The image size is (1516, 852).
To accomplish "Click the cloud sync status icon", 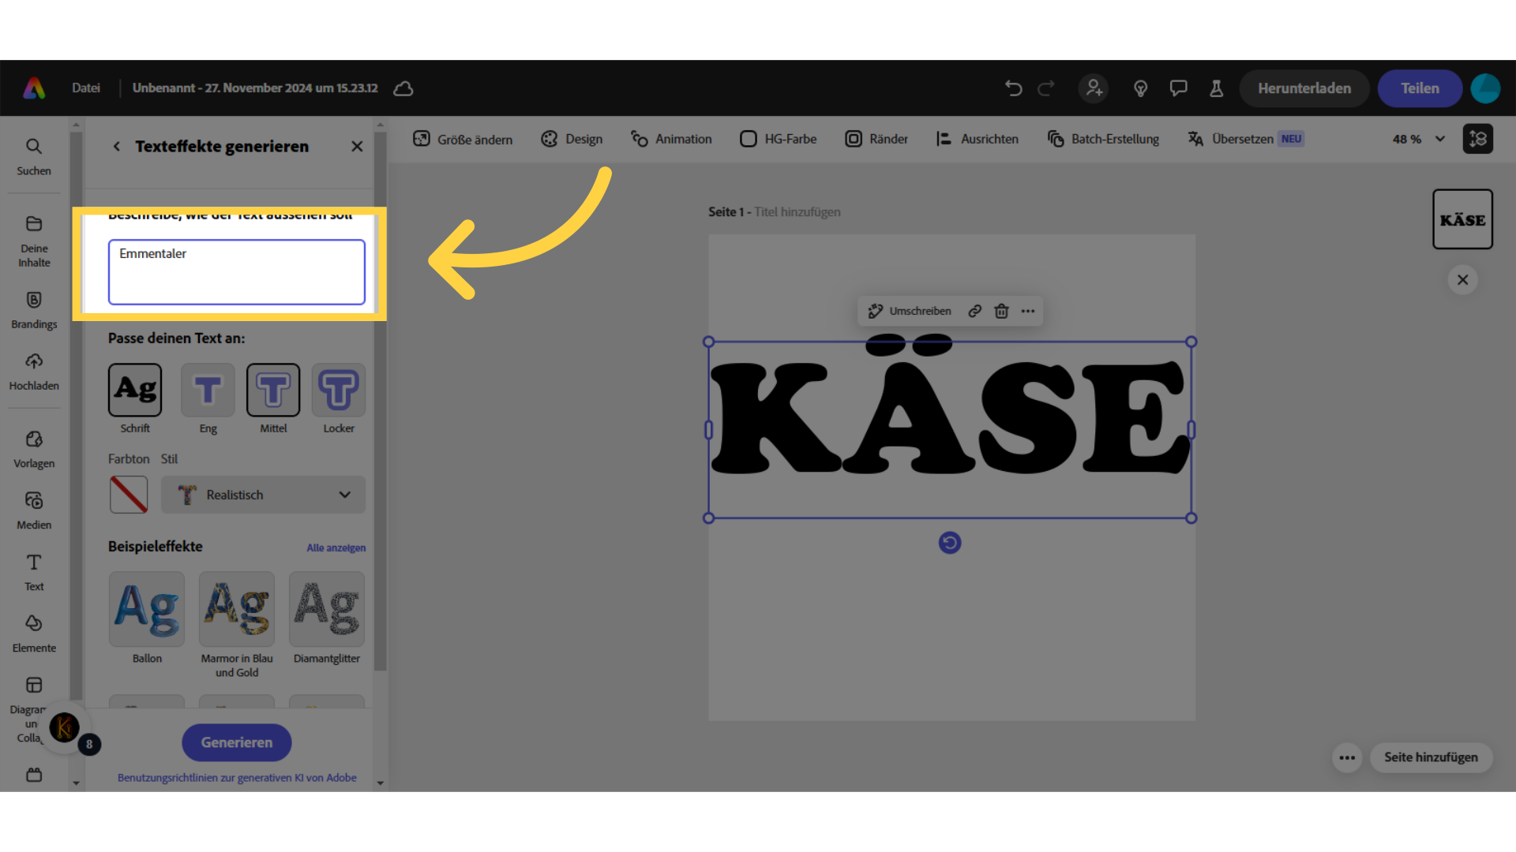I will point(403,88).
